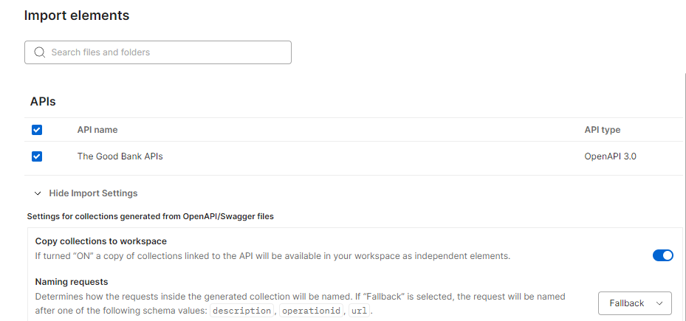Viewport: 686px width, 321px height.
Task: Uncheck The Good Bank APIs checkbox
Action: (37, 156)
